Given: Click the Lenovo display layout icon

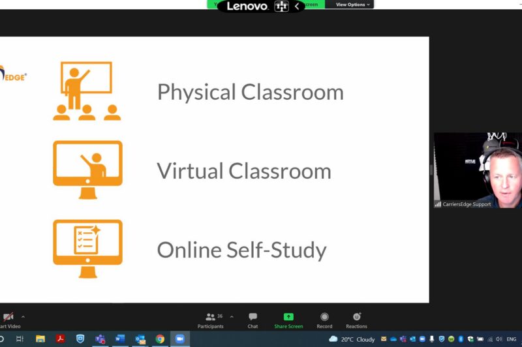Looking at the screenshot, I should pos(281,6).
